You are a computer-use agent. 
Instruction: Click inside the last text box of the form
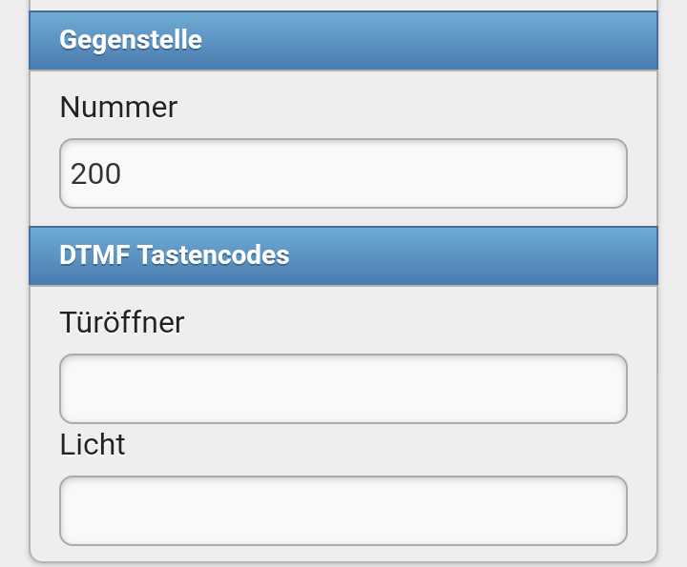(x=343, y=511)
